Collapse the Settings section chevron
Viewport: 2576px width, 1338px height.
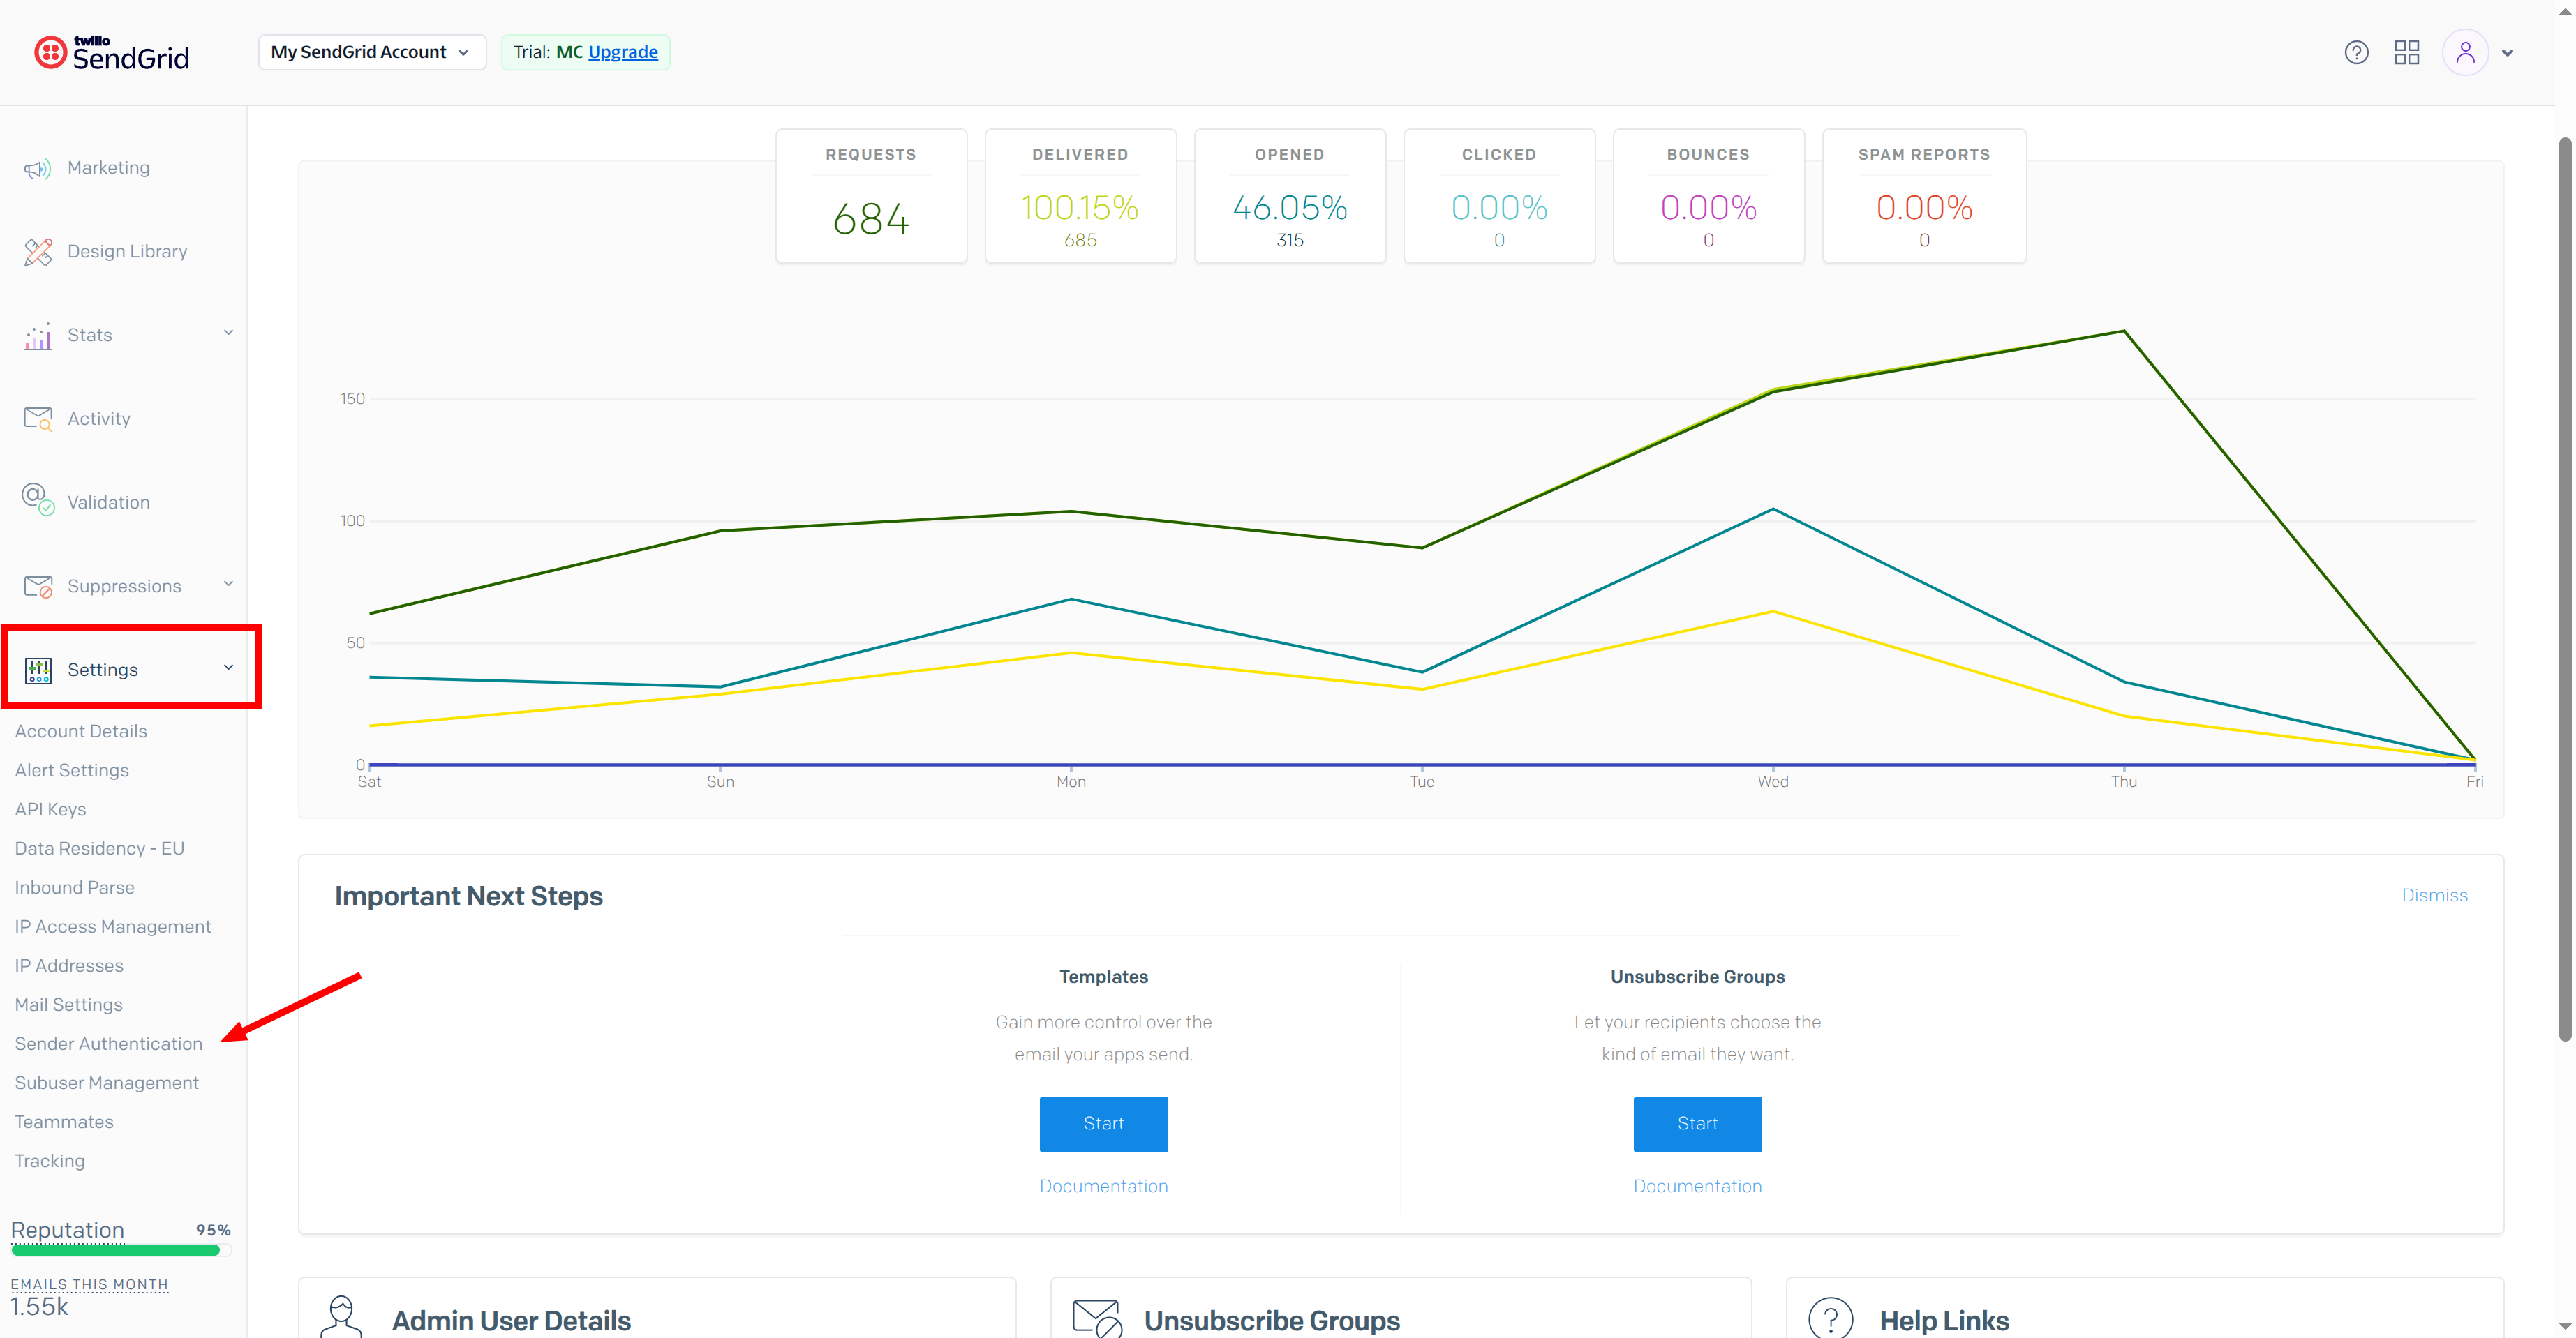(x=228, y=668)
